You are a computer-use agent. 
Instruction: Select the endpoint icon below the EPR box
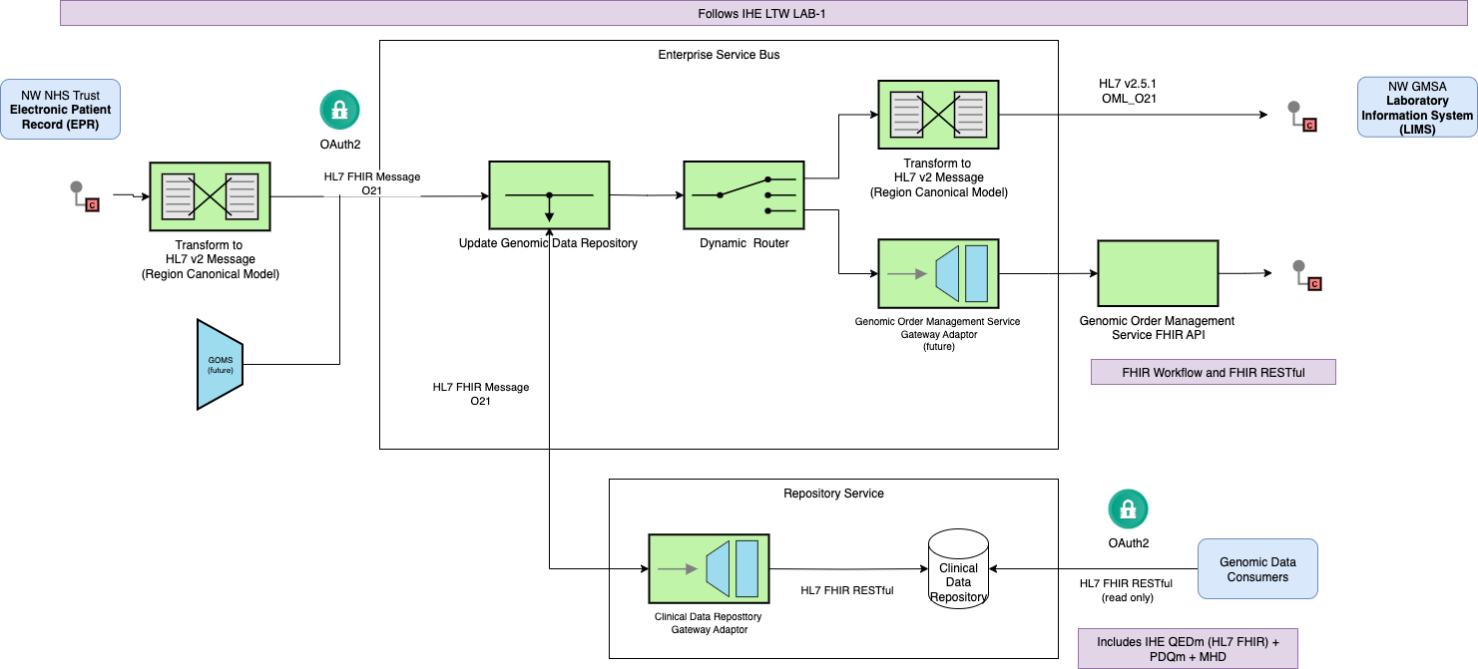tap(84, 195)
